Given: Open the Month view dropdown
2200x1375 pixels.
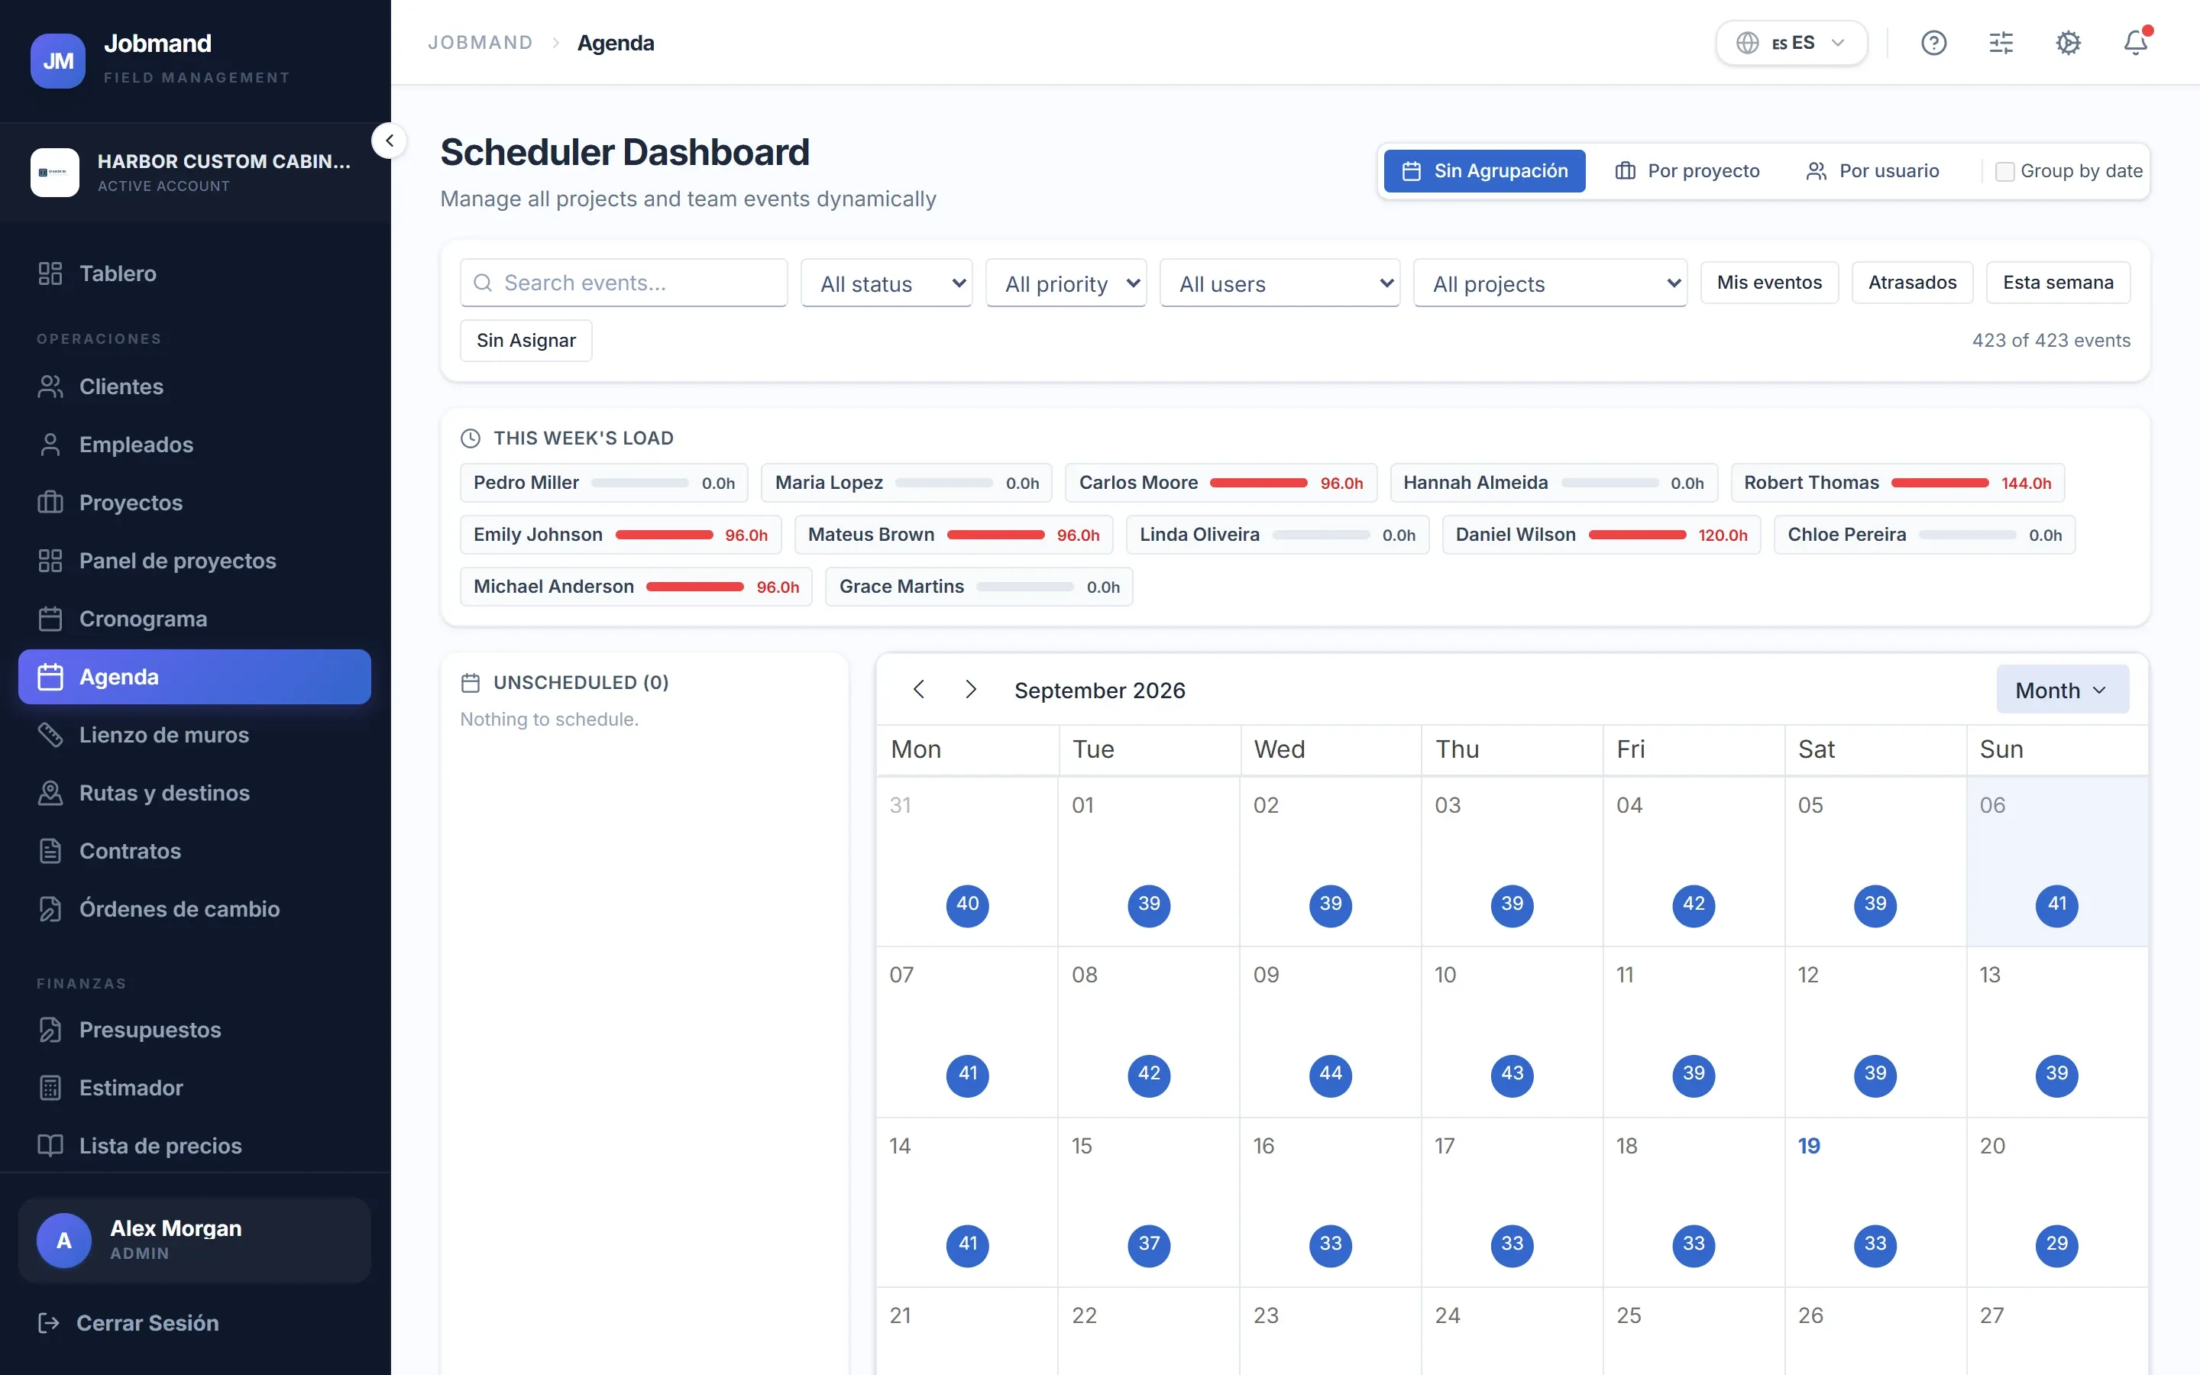Looking at the screenshot, I should (x=2062, y=689).
